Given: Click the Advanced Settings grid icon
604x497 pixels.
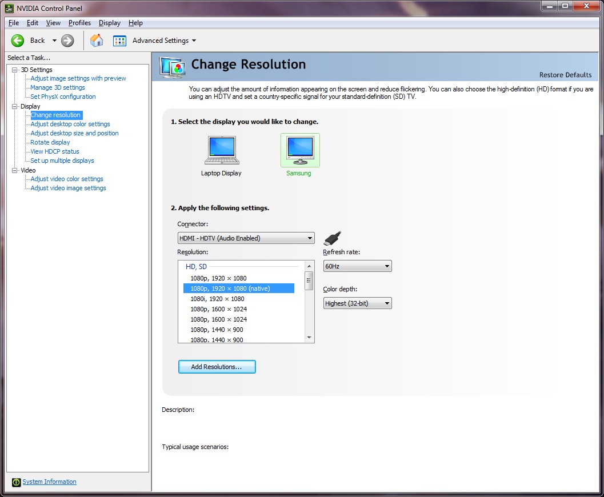Looking at the screenshot, I should (119, 41).
